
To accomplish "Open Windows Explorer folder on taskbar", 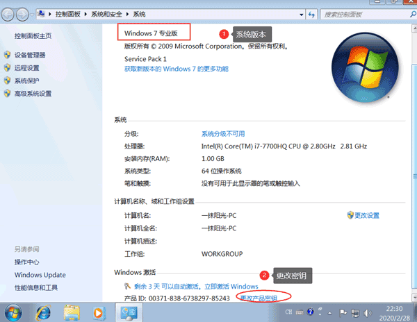I will coord(72,313).
